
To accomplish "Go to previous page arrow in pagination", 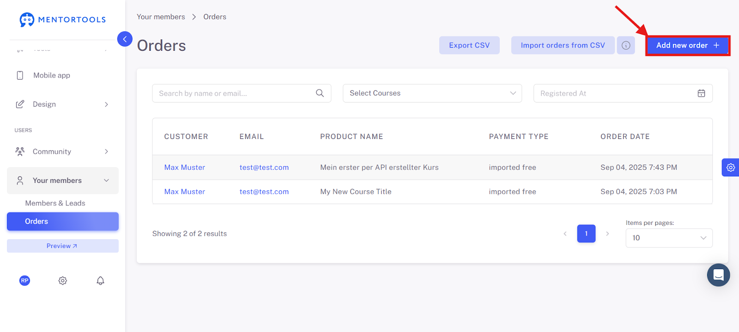I will pyautogui.click(x=565, y=234).
